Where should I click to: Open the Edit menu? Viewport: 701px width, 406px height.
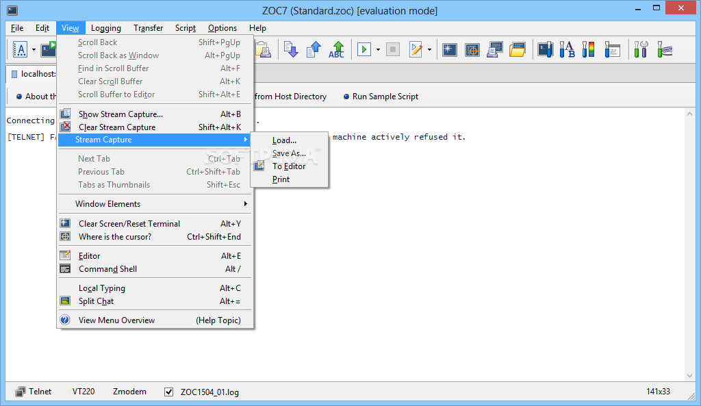click(42, 27)
